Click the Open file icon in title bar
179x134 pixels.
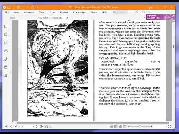[9, 7]
